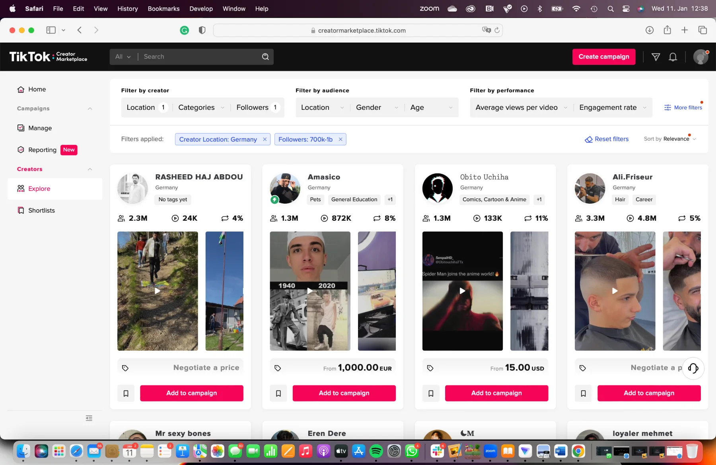Open the Safari Bookmarks menu
716x465 pixels.
pyautogui.click(x=163, y=9)
